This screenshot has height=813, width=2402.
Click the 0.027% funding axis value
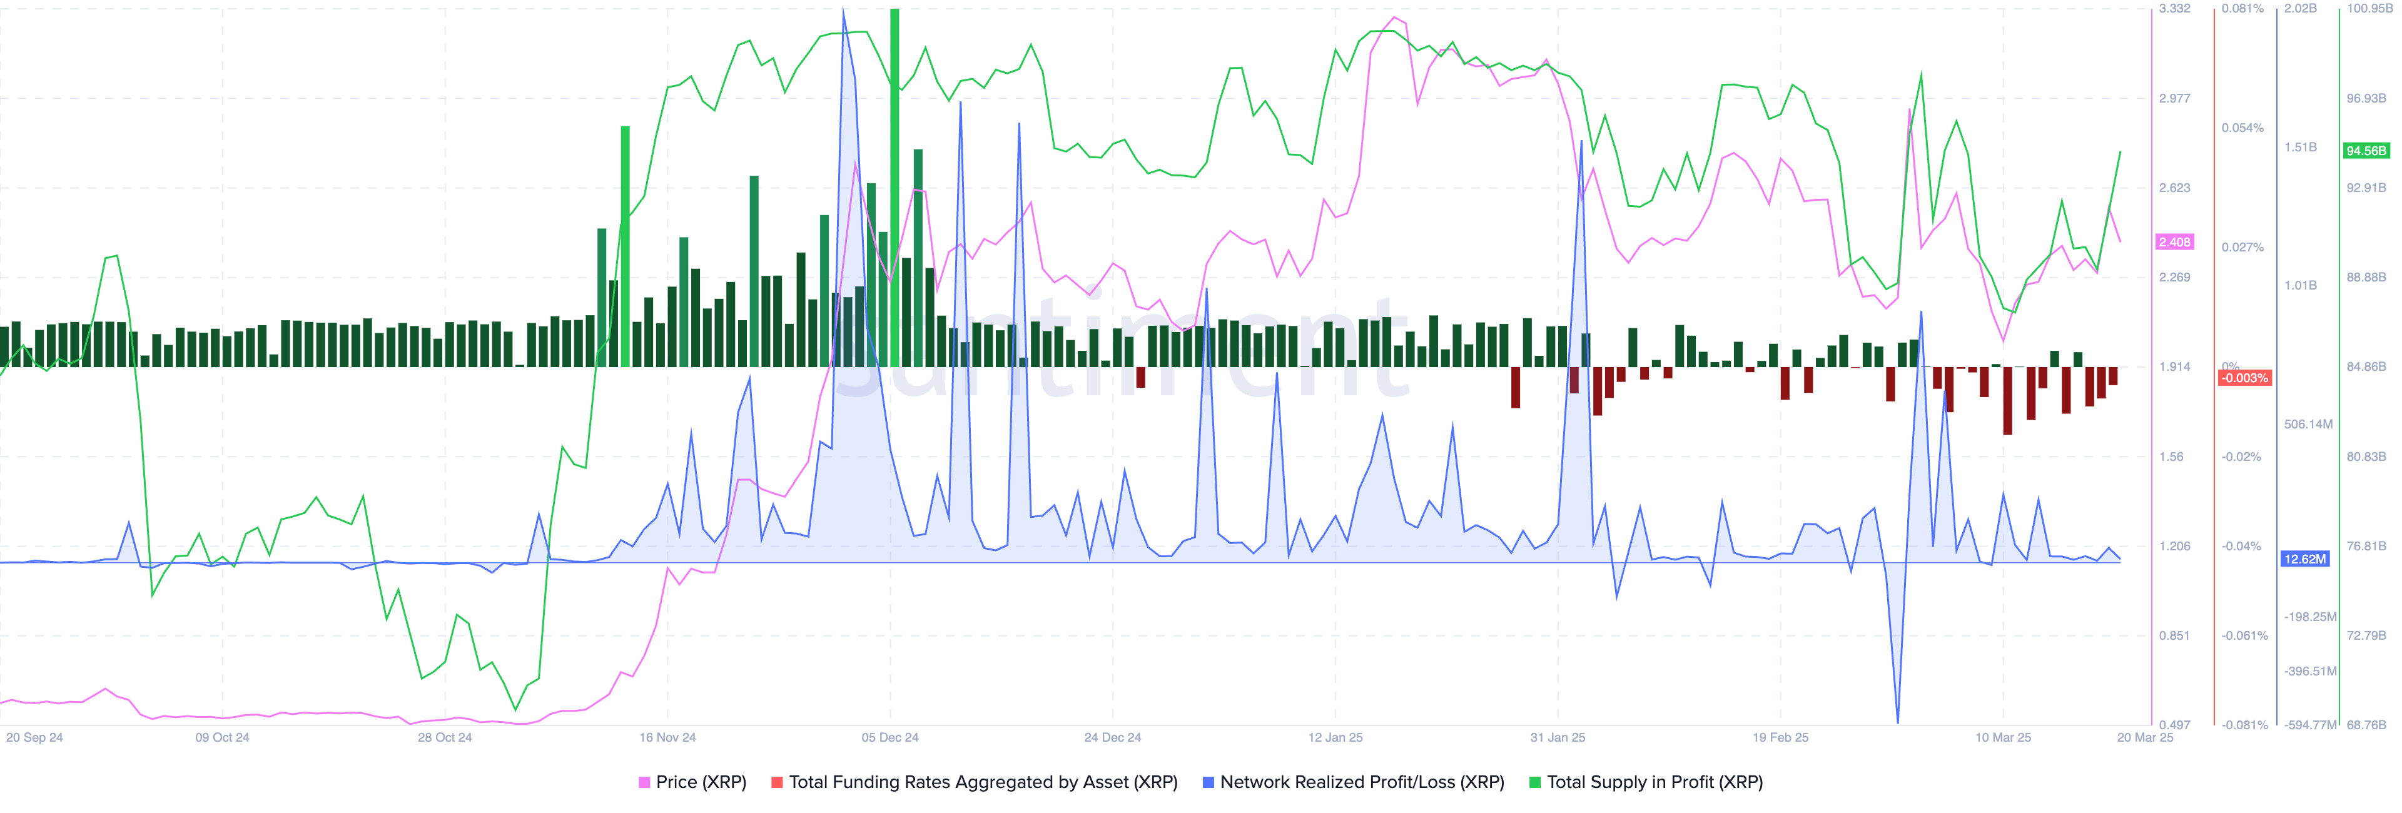click(x=2242, y=247)
